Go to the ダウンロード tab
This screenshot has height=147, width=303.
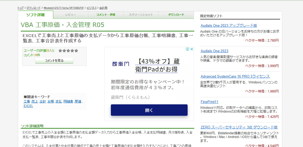176,15
